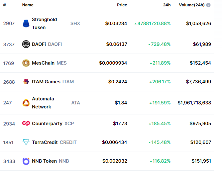Click the TerraCredit triangle logo icon
The image size is (222, 171).
(26, 142)
